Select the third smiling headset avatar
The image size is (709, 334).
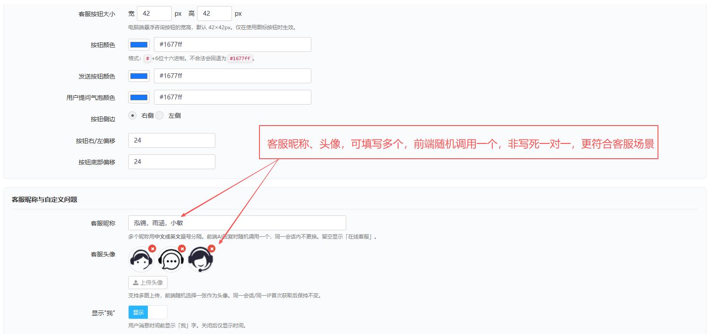click(x=200, y=260)
